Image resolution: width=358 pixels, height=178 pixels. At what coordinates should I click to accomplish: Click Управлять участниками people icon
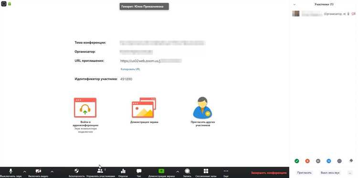100,171
